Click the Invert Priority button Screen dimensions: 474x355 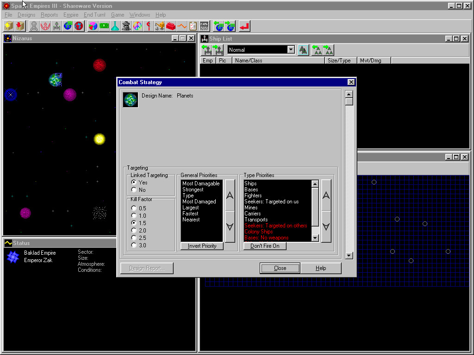(202, 246)
